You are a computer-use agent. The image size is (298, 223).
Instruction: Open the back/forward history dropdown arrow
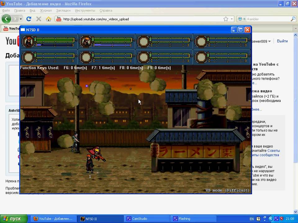pos(21,19)
